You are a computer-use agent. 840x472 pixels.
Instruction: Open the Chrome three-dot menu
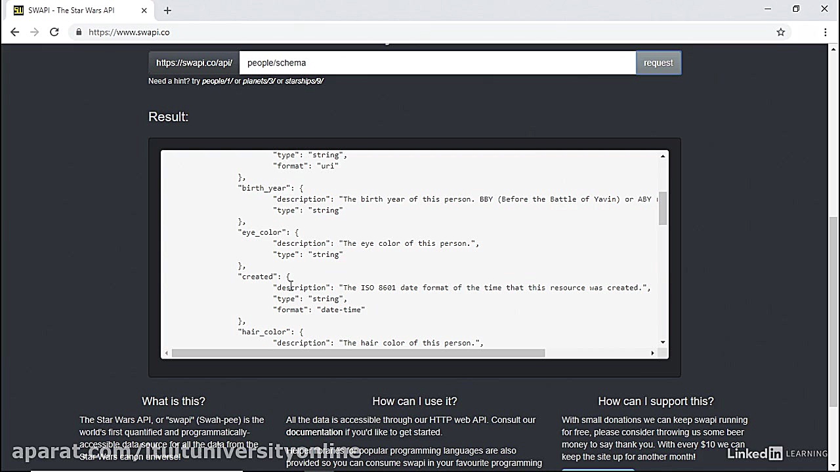[826, 32]
